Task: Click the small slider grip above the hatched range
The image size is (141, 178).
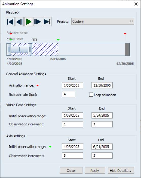Action: click(x=34, y=40)
